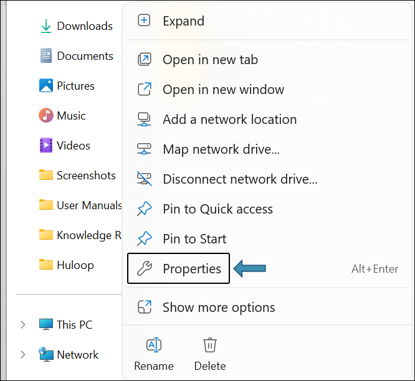
Task: Click the Pictures icon in navigation pane
Action: pos(46,85)
